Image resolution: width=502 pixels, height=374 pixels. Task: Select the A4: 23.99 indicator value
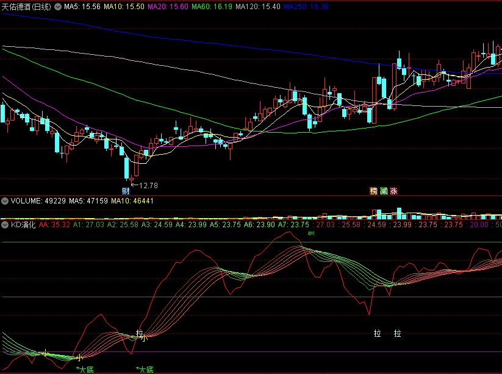coord(191,225)
